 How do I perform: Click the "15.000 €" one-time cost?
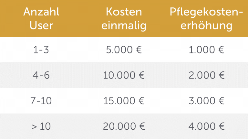pos(124,101)
